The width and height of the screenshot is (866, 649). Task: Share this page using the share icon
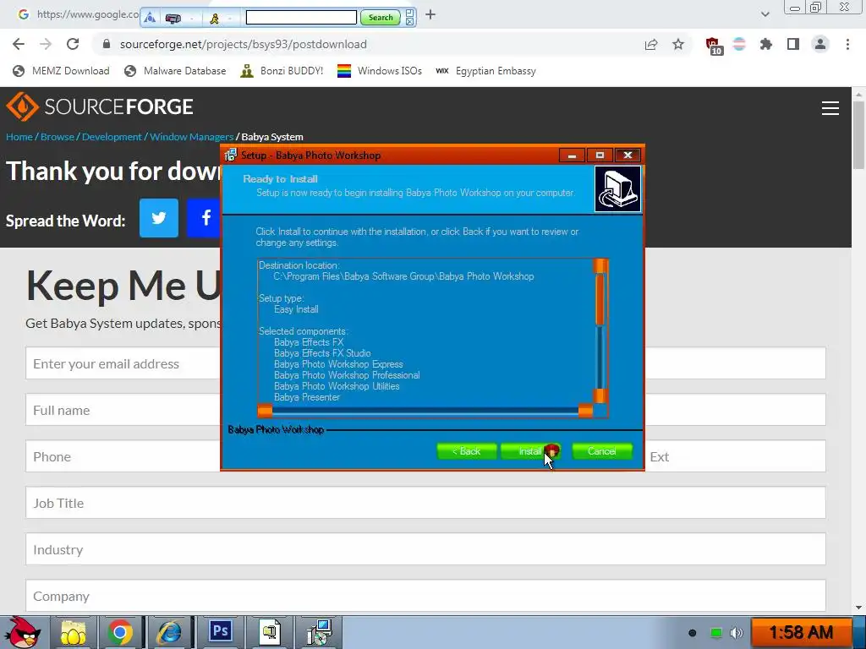pyautogui.click(x=651, y=44)
